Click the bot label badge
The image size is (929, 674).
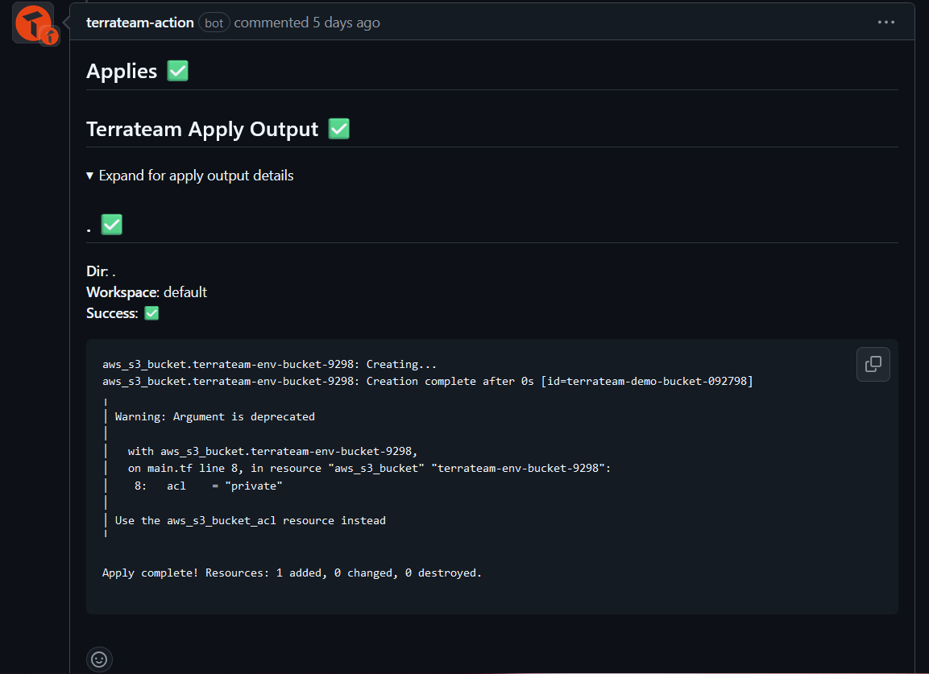click(x=214, y=23)
